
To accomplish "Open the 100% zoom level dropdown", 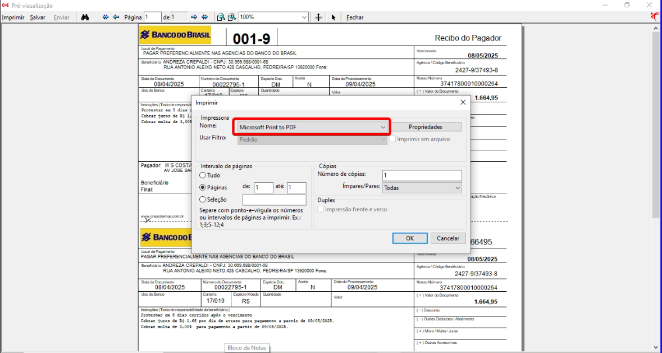I will coord(304,17).
